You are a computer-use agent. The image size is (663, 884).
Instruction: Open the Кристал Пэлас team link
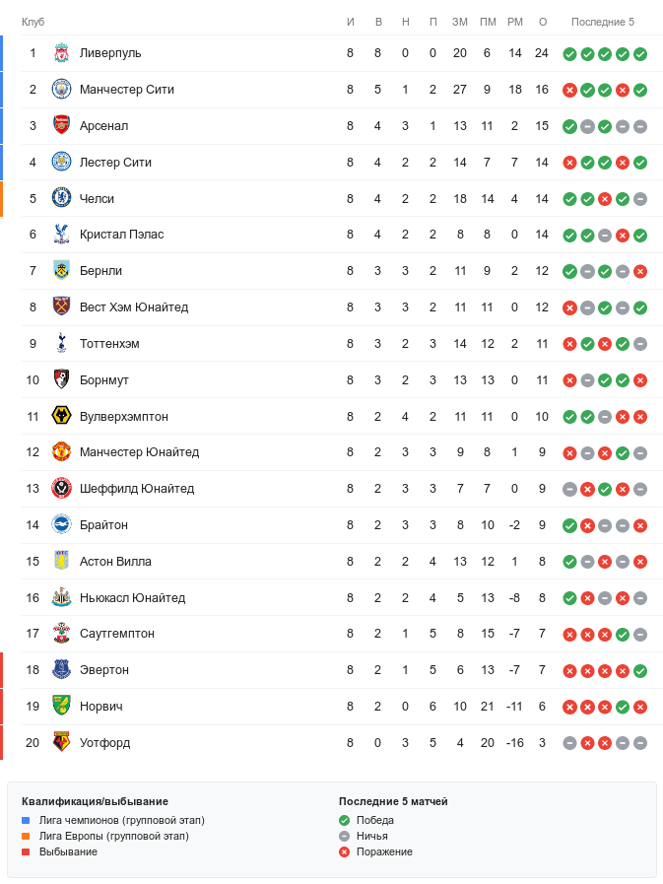[x=121, y=235]
